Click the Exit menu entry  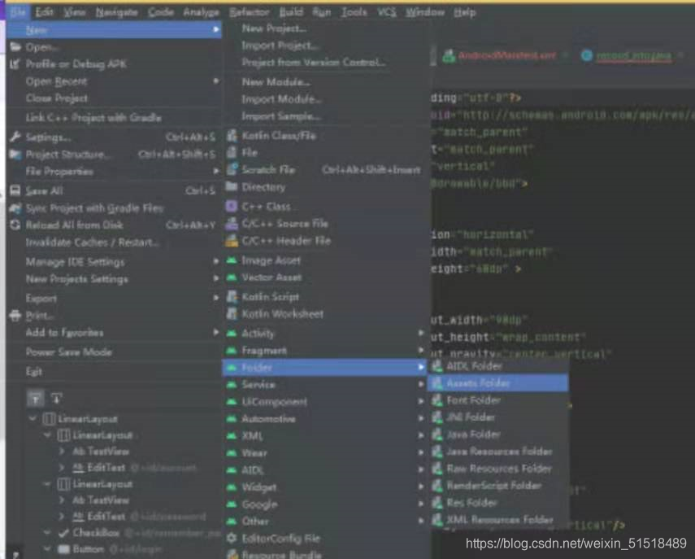115,371
